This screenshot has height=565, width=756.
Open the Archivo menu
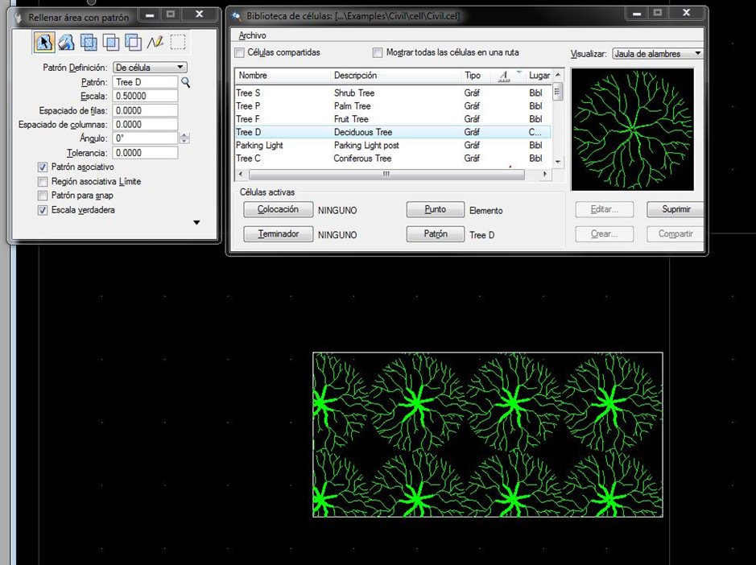pyautogui.click(x=252, y=35)
